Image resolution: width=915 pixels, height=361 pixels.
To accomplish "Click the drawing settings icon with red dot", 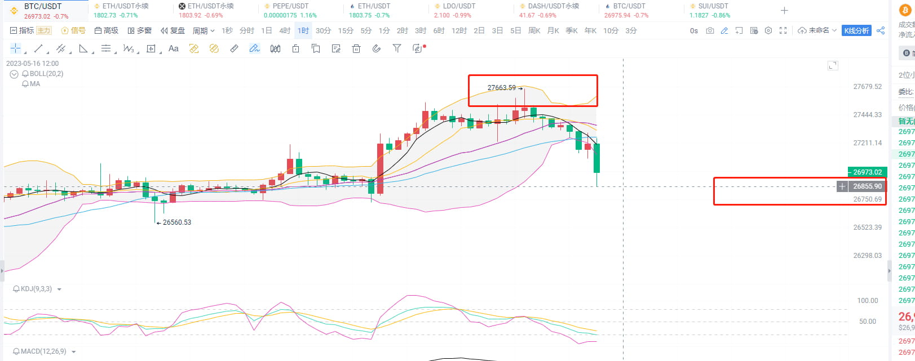I will point(418,48).
